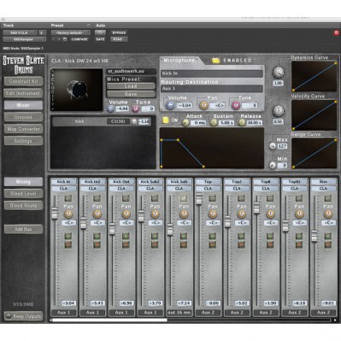Toggle the orange mute button on Top strip

[212, 244]
